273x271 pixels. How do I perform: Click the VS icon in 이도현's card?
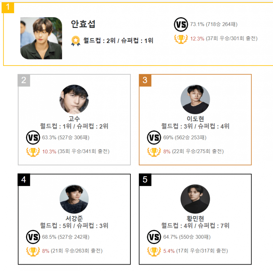pyautogui.click(x=154, y=137)
